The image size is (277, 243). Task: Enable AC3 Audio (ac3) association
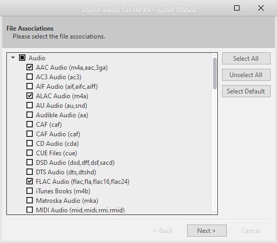[x=30, y=77]
